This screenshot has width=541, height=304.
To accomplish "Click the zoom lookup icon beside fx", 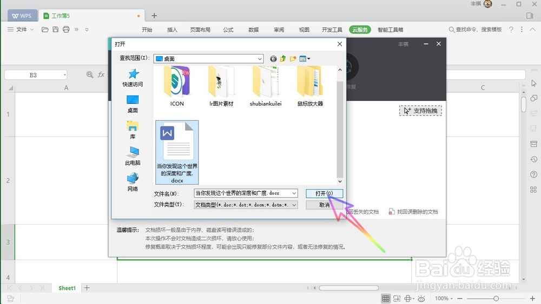I will pos(90,75).
